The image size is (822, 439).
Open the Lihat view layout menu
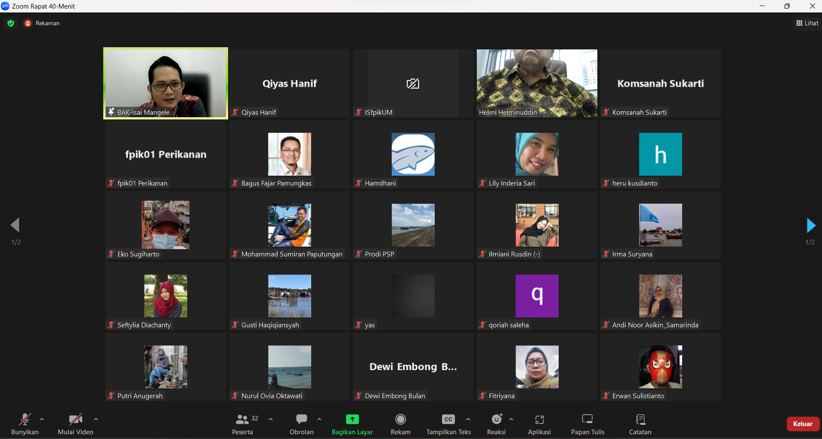click(807, 23)
